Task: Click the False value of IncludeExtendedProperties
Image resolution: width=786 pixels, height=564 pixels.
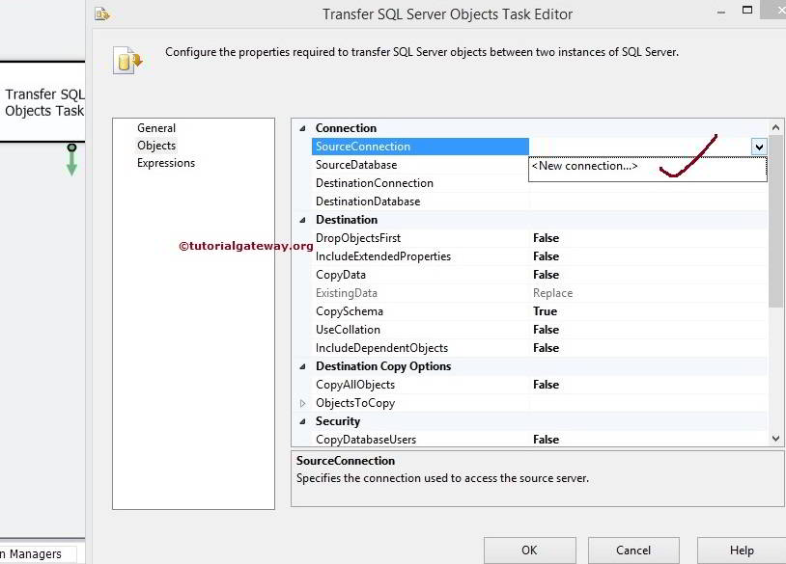Action: (x=546, y=256)
